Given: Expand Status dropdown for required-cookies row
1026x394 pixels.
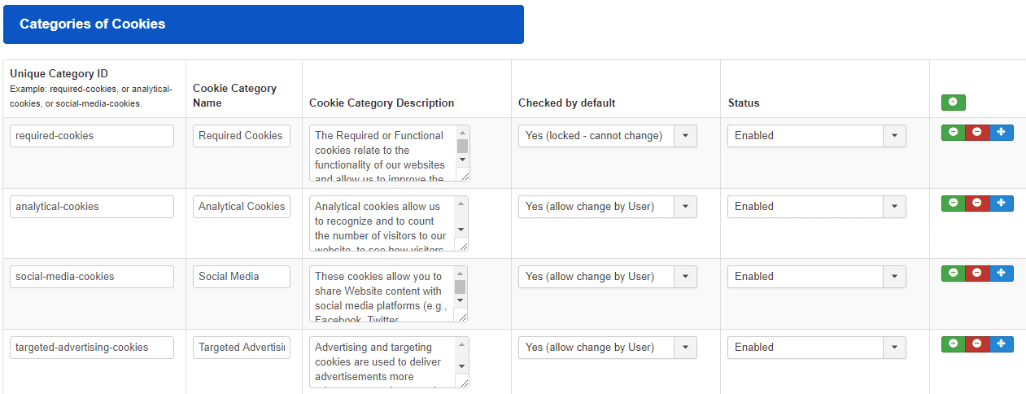Looking at the screenshot, I should pyautogui.click(x=816, y=136).
